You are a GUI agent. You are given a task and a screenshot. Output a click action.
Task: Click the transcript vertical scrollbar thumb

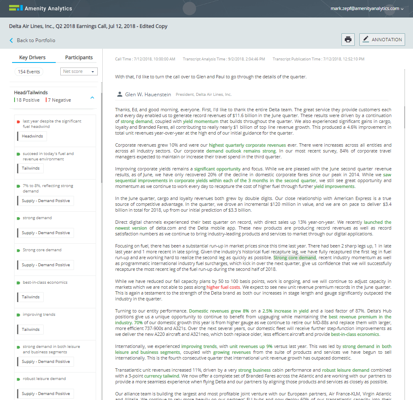click(x=405, y=117)
